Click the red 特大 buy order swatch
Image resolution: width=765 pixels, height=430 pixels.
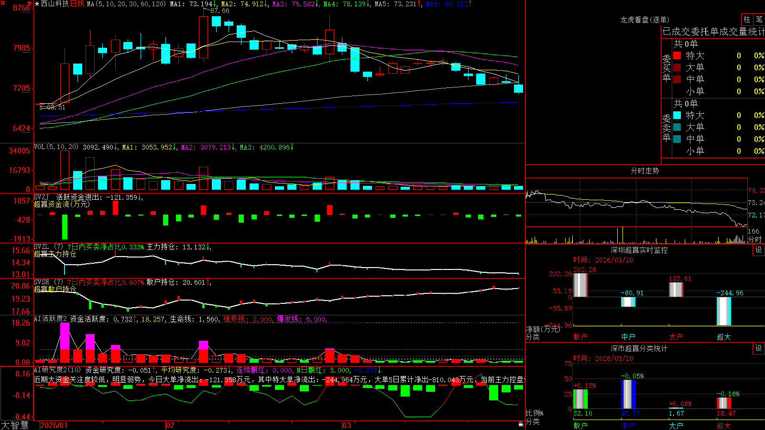click(x=677, y=55)
